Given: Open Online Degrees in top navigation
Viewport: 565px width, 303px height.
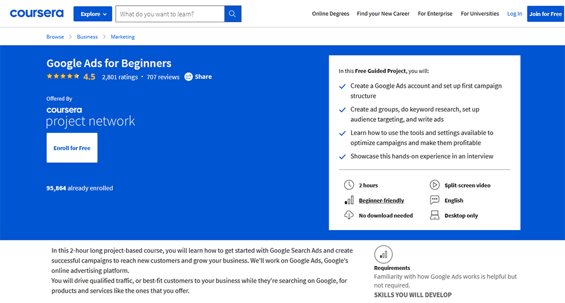Looking at the screenshot, I should click(x=330, y=14).
